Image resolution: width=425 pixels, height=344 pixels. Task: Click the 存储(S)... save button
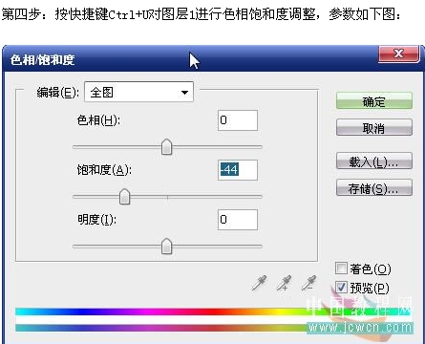374,188
